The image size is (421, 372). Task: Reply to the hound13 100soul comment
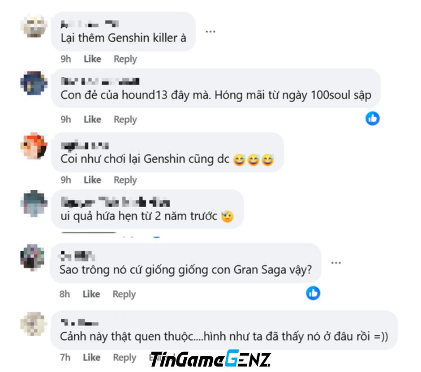point(125,120)
